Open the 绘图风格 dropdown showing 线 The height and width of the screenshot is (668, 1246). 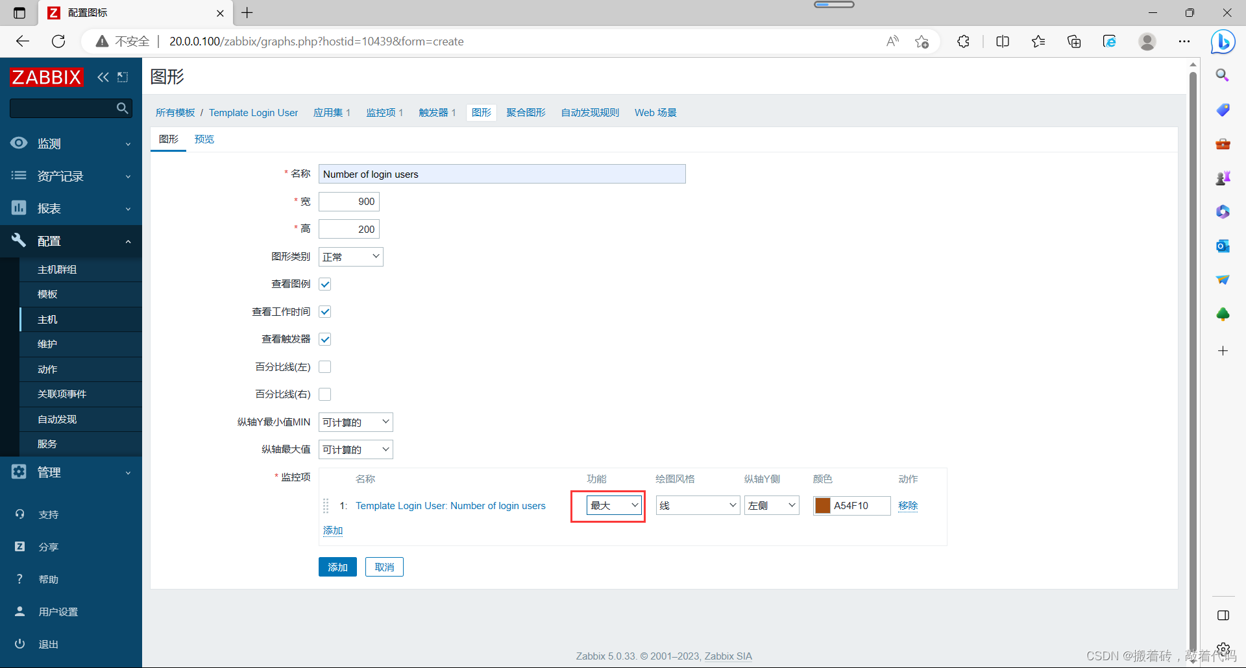click(698, 505)
